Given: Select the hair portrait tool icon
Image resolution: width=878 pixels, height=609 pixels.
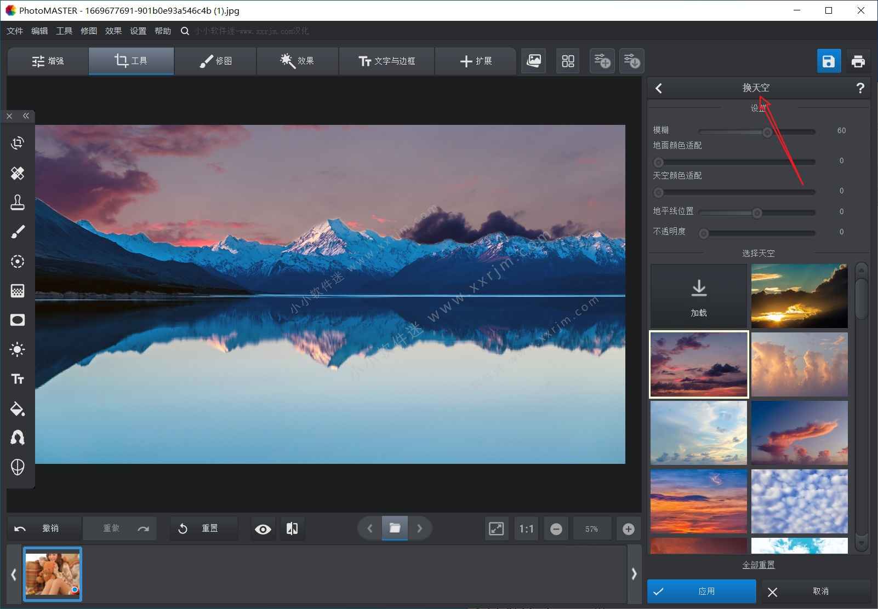Looking at the screenshot, I should point(18,438).
